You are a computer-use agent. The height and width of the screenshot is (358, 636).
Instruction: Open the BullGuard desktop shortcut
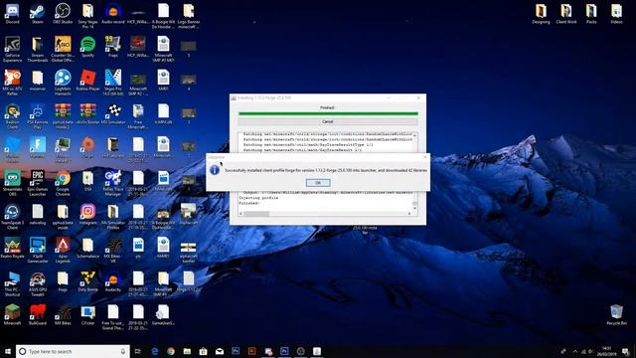38,314
